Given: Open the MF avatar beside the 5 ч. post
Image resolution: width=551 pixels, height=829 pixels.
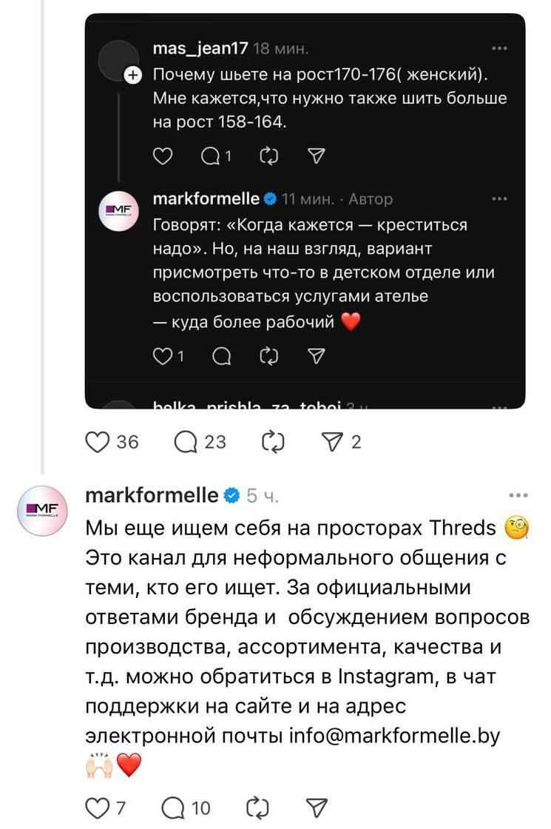Looking at the screenshot, I should click(42, 508).
